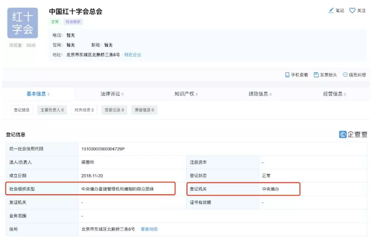
Task: Click the 登记状态 label cell
Action: tap(223, 176)
